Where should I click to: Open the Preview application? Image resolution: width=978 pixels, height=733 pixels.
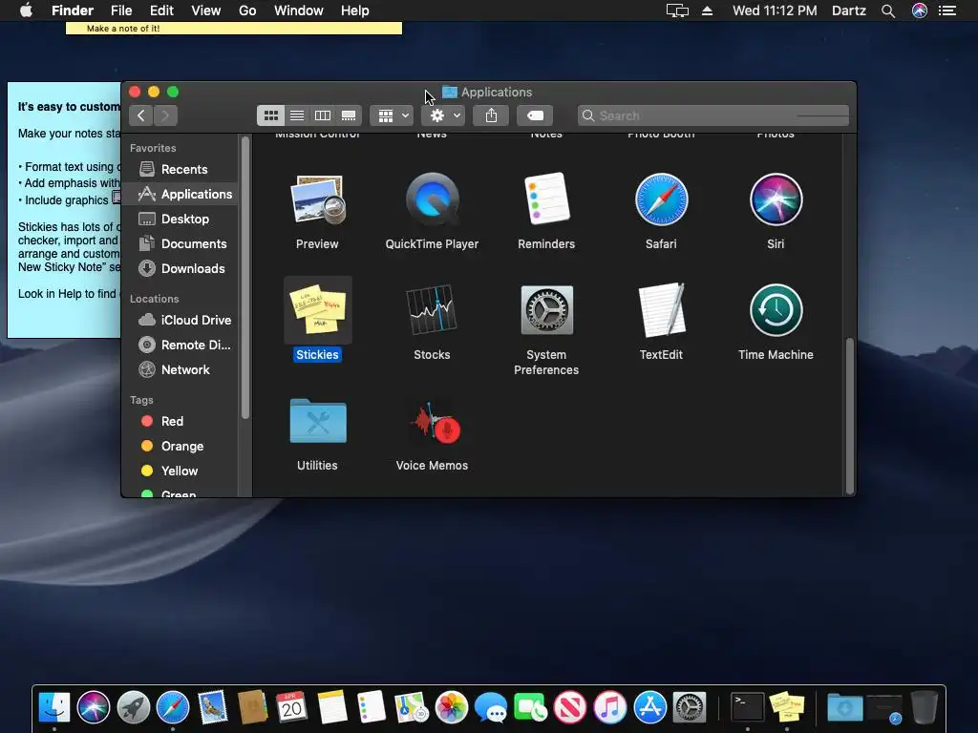(317, 199)
